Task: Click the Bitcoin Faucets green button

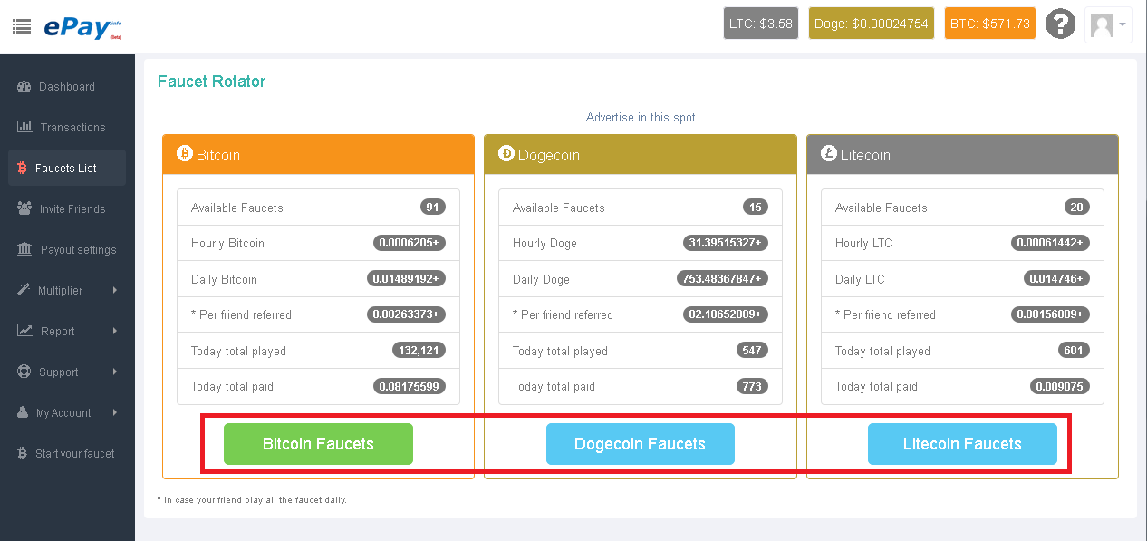Action: pos(318,444)
